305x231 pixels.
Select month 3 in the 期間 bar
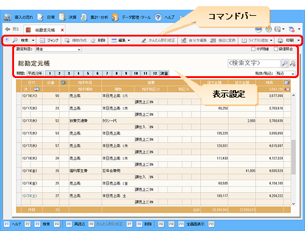point(69,73)
